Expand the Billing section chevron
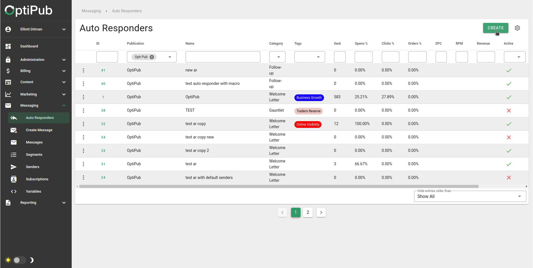 [x=64, y=71]
